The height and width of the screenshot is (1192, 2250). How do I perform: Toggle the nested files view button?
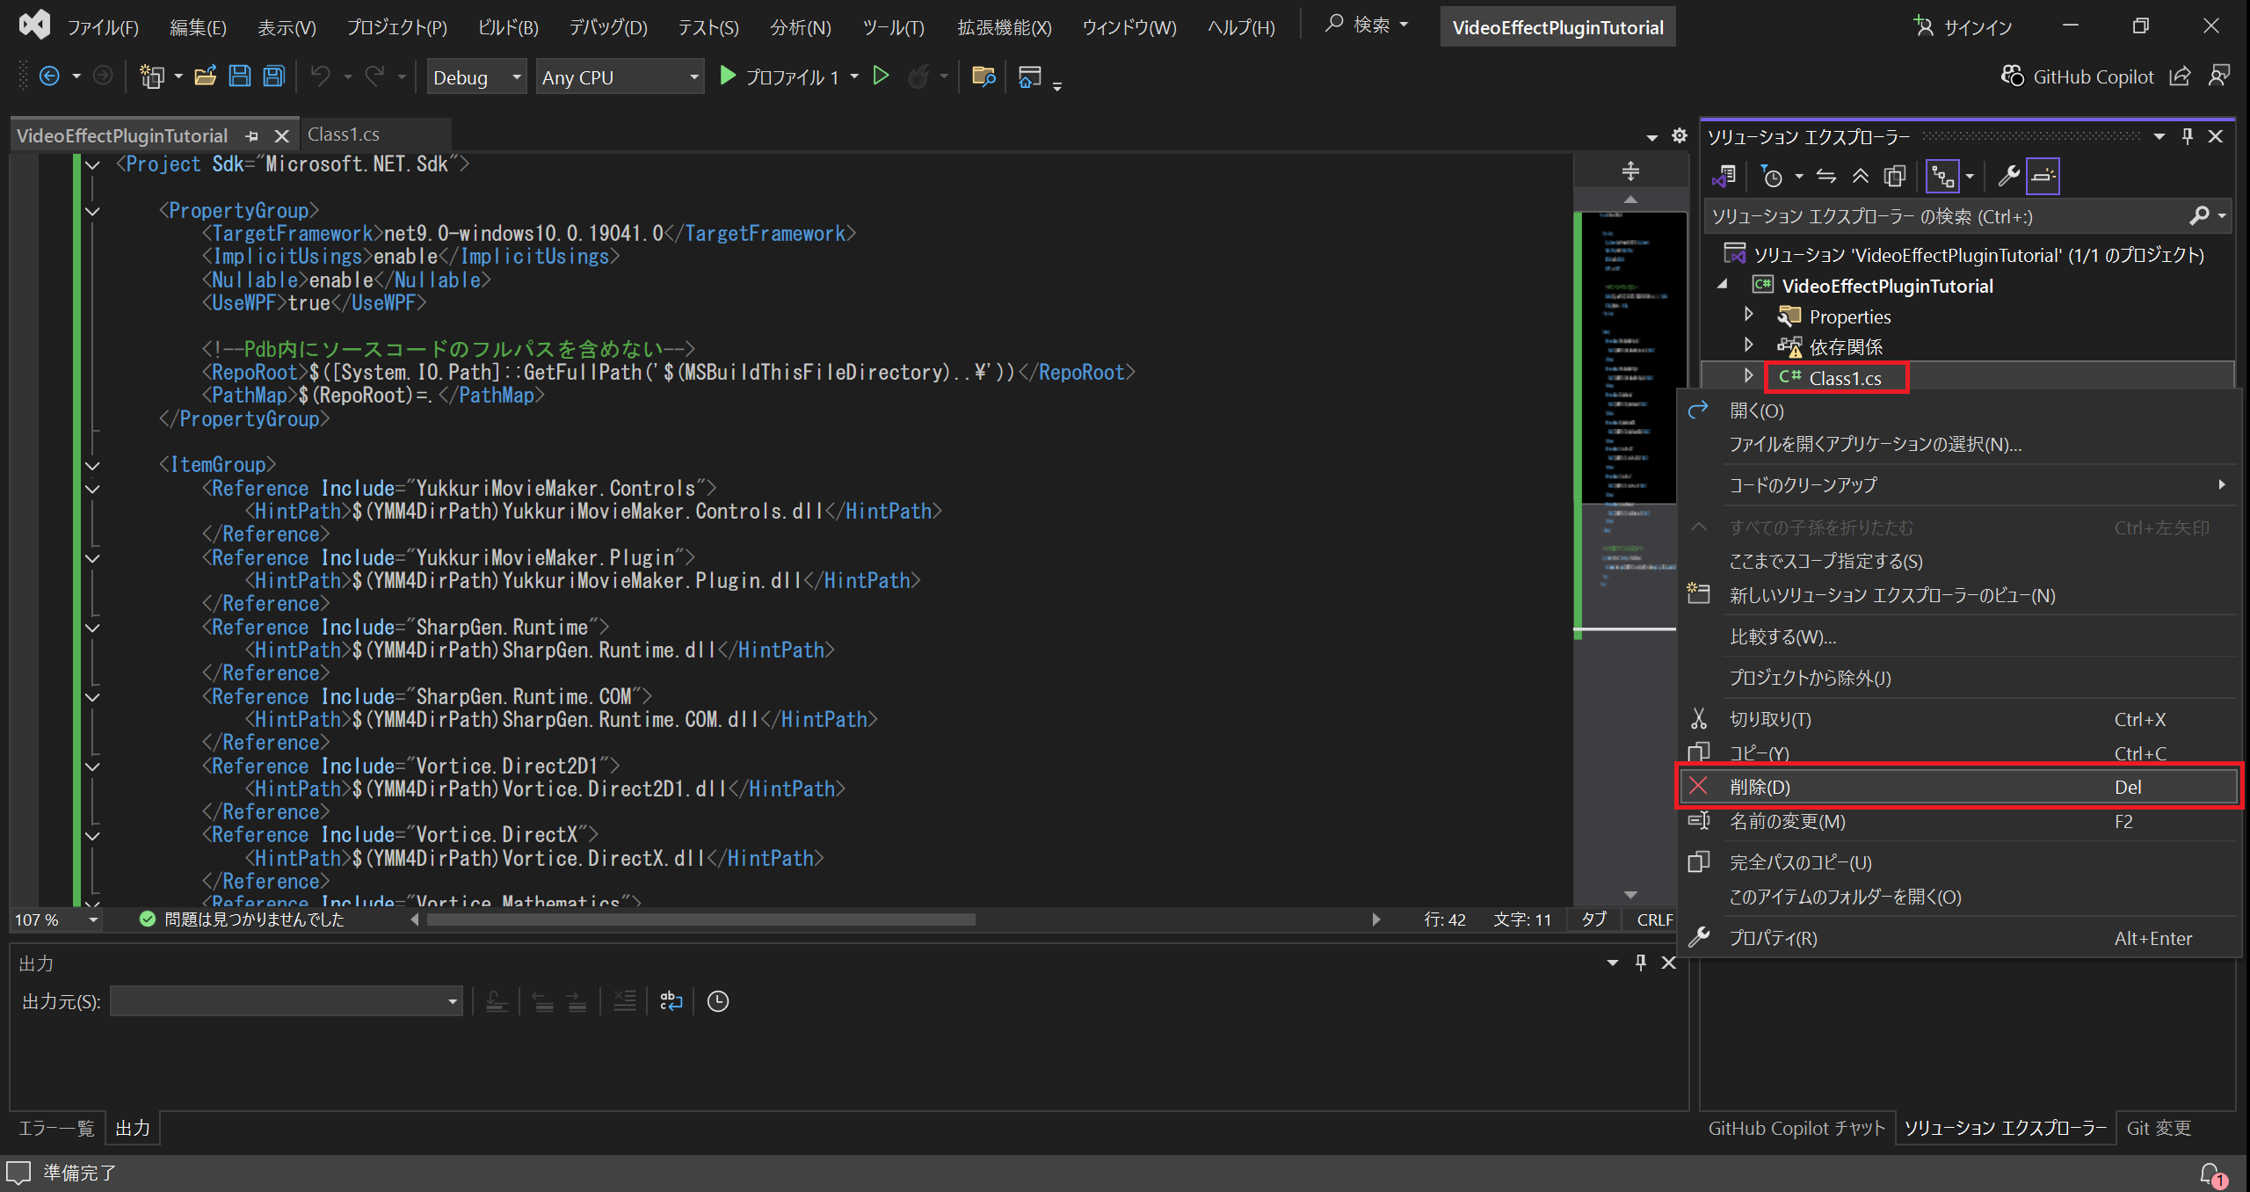[x=1942, y=177]
